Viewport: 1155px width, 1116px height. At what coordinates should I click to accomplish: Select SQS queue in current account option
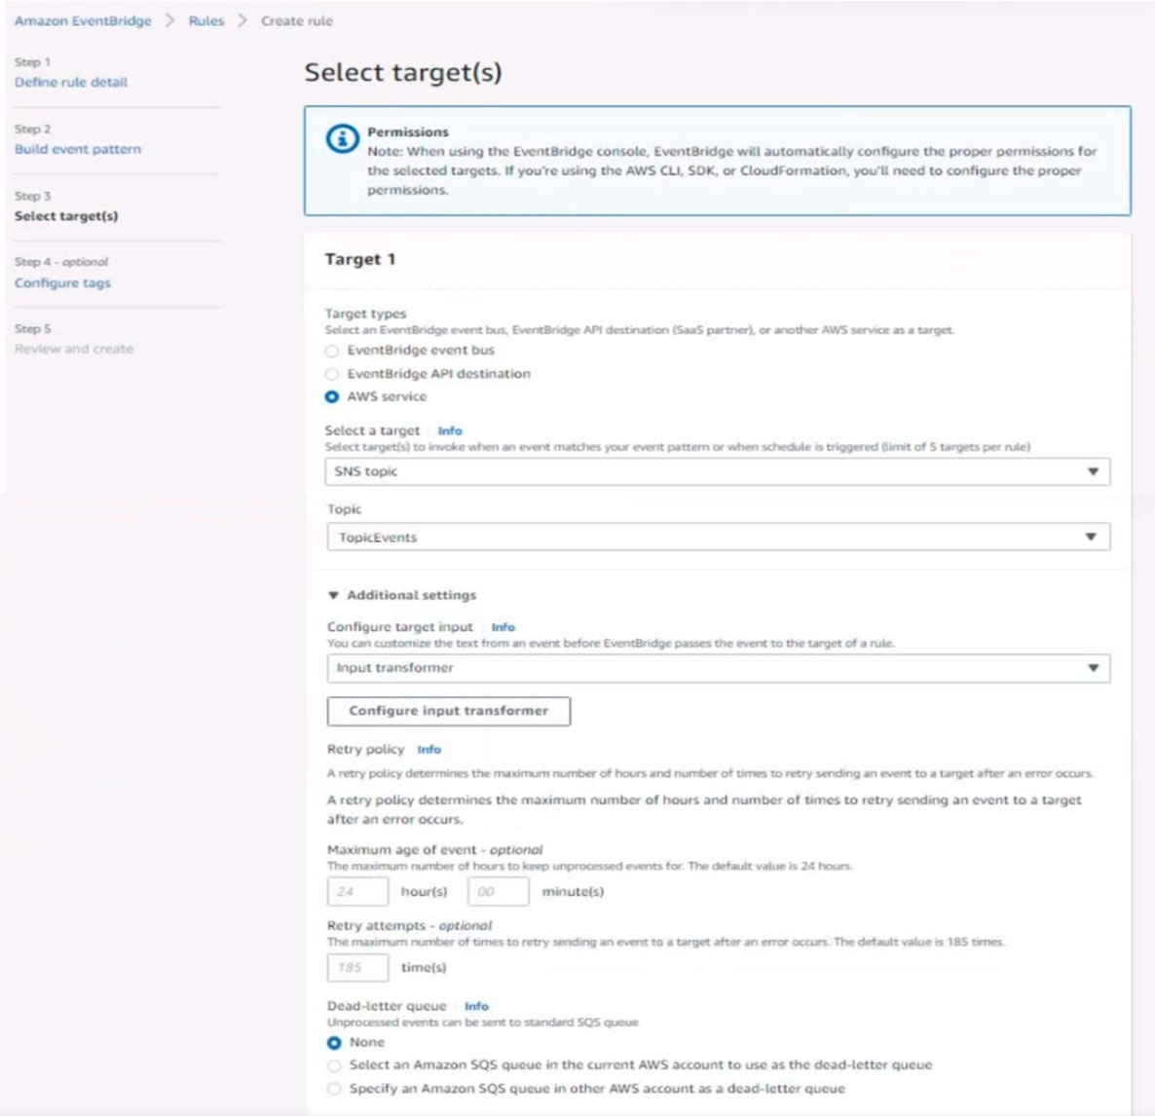point(334,1066)
